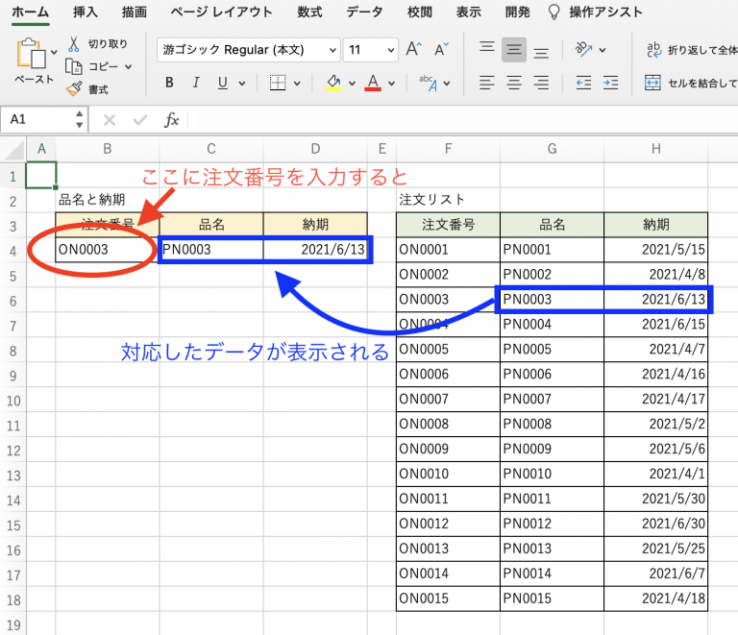The image size is (738, 635).
Task: Click the text orientation icon
Action: [583, 49]
